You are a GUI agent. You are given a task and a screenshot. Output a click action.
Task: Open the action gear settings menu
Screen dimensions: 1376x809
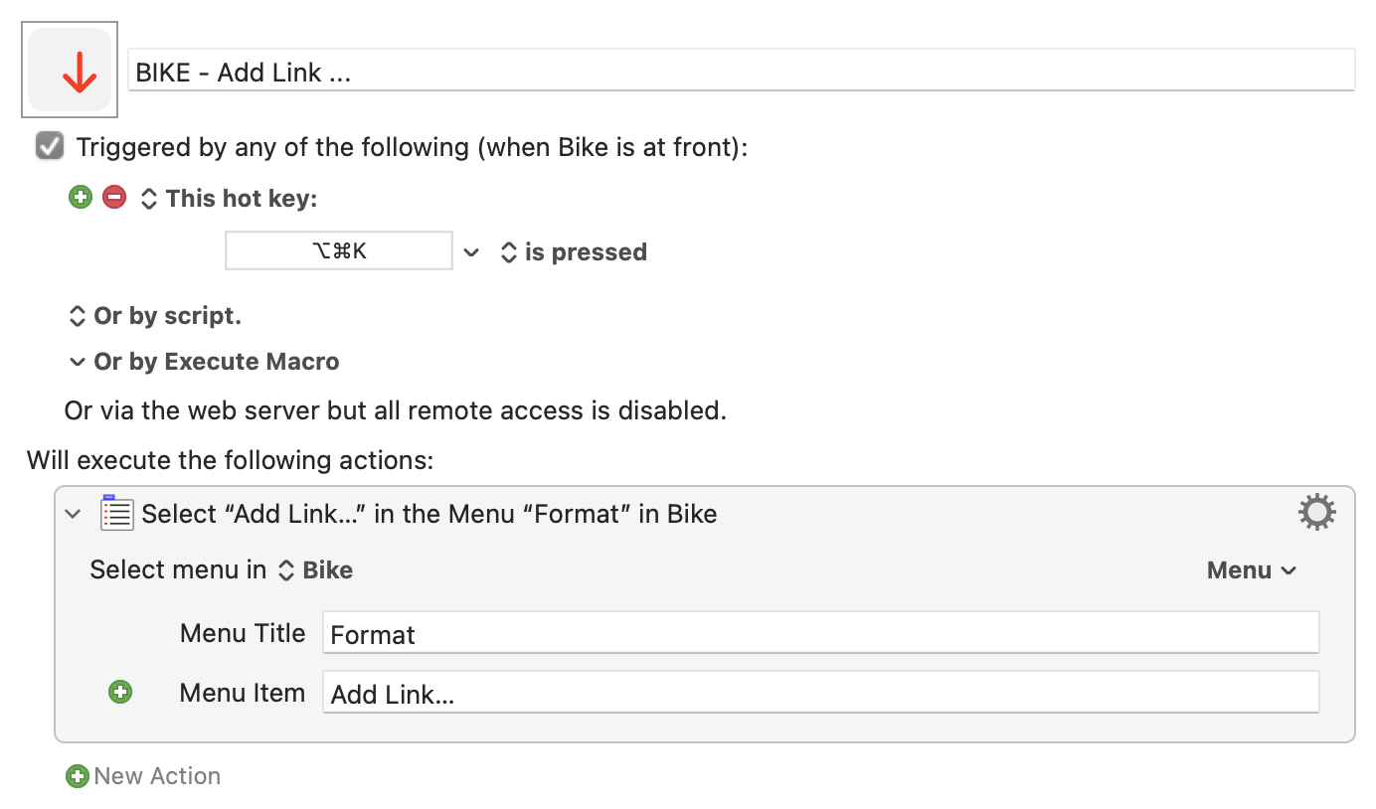1316,513
